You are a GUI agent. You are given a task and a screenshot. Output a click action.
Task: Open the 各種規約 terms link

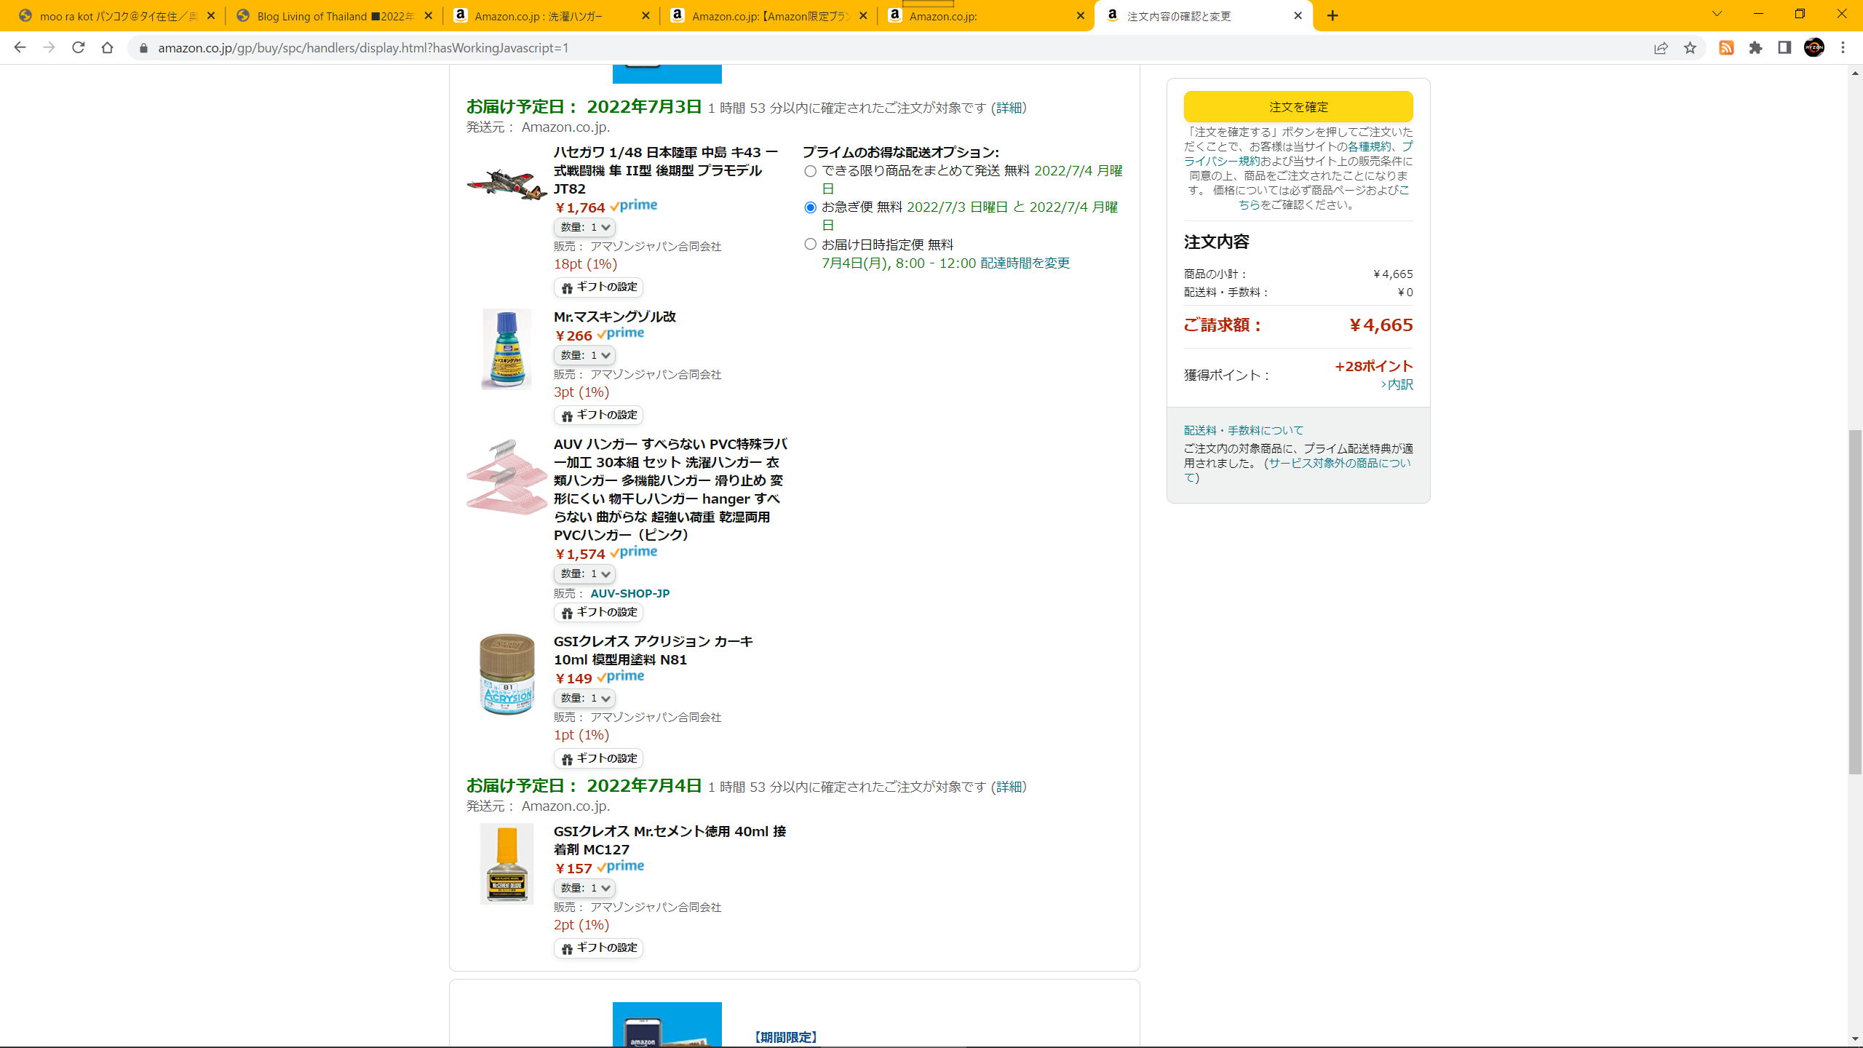point(1369,147)
